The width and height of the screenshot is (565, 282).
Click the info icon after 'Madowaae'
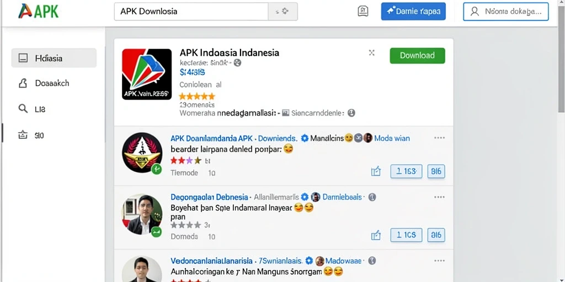[x=372, y=261]
